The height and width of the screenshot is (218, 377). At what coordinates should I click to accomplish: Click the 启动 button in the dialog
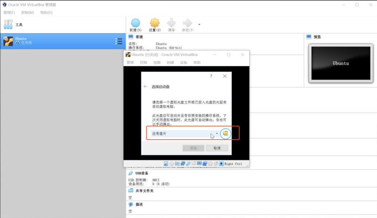coord(194,148)
